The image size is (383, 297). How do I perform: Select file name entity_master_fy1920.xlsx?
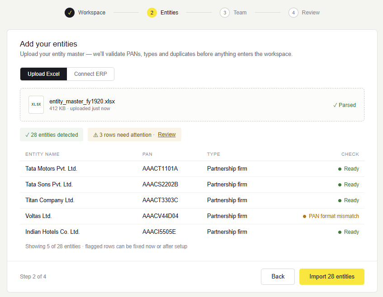click(82, 102)
